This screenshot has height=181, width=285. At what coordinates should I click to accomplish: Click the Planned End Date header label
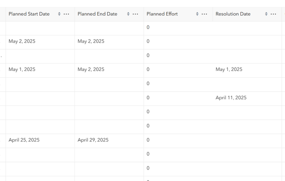[x=97, y=14]
